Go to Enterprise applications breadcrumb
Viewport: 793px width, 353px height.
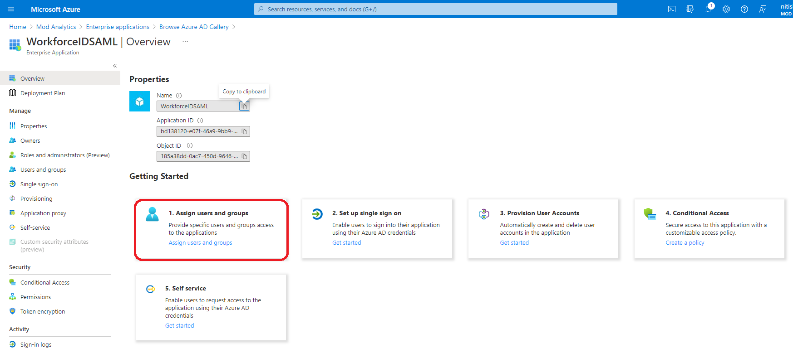118,27
